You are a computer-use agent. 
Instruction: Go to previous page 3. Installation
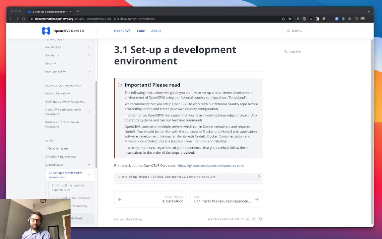[x=150, y=199]
